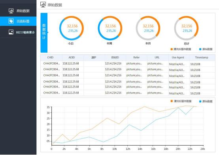This screenshot has height=155, width=219.
Task: Click the header monitor chart icon
Action: 43,4
